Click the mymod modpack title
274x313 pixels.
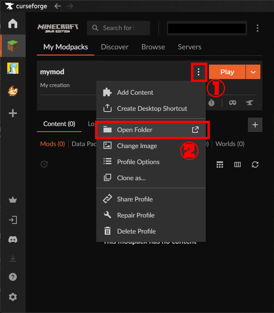point(52,72)
